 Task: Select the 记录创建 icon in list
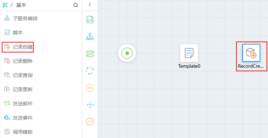[x=7, y=47]
